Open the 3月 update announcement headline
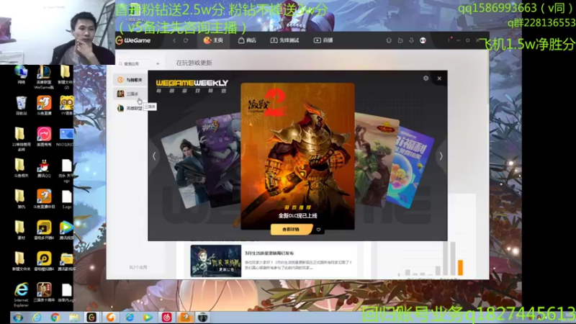This screenshot has width=576, height=324. (x=269, y=253)
